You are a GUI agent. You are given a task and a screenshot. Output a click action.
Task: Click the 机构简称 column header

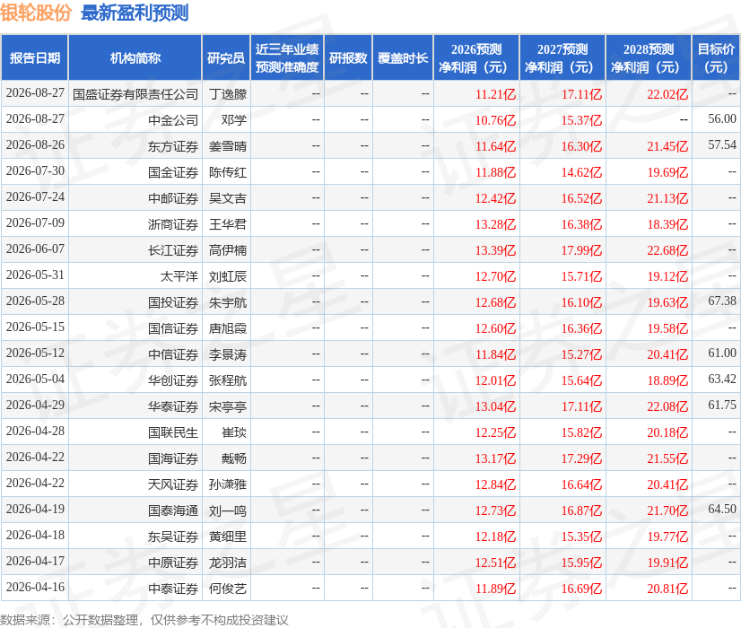point(135,57)
